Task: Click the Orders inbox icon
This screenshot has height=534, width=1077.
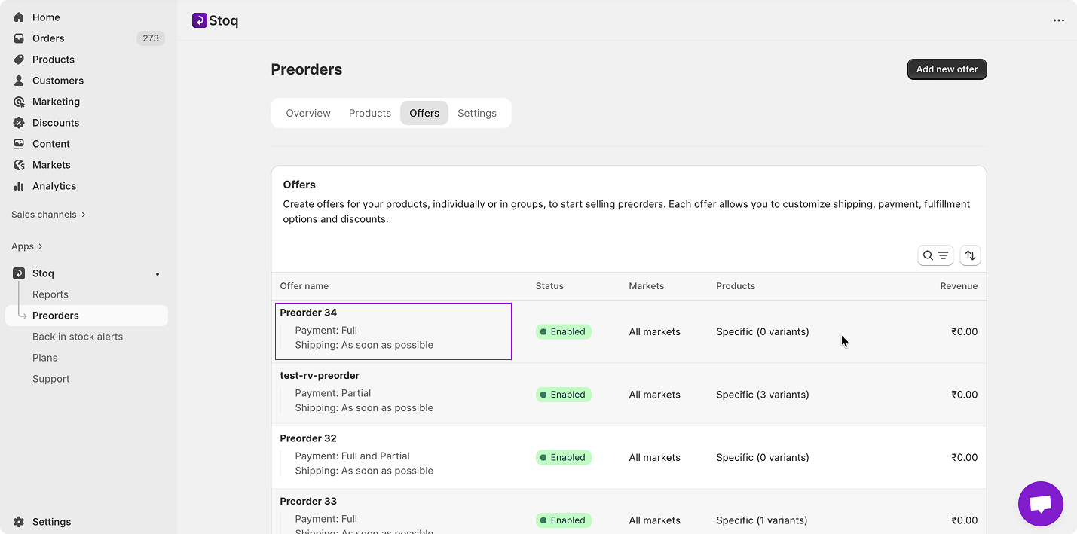Action: click(x=19, y=38)
